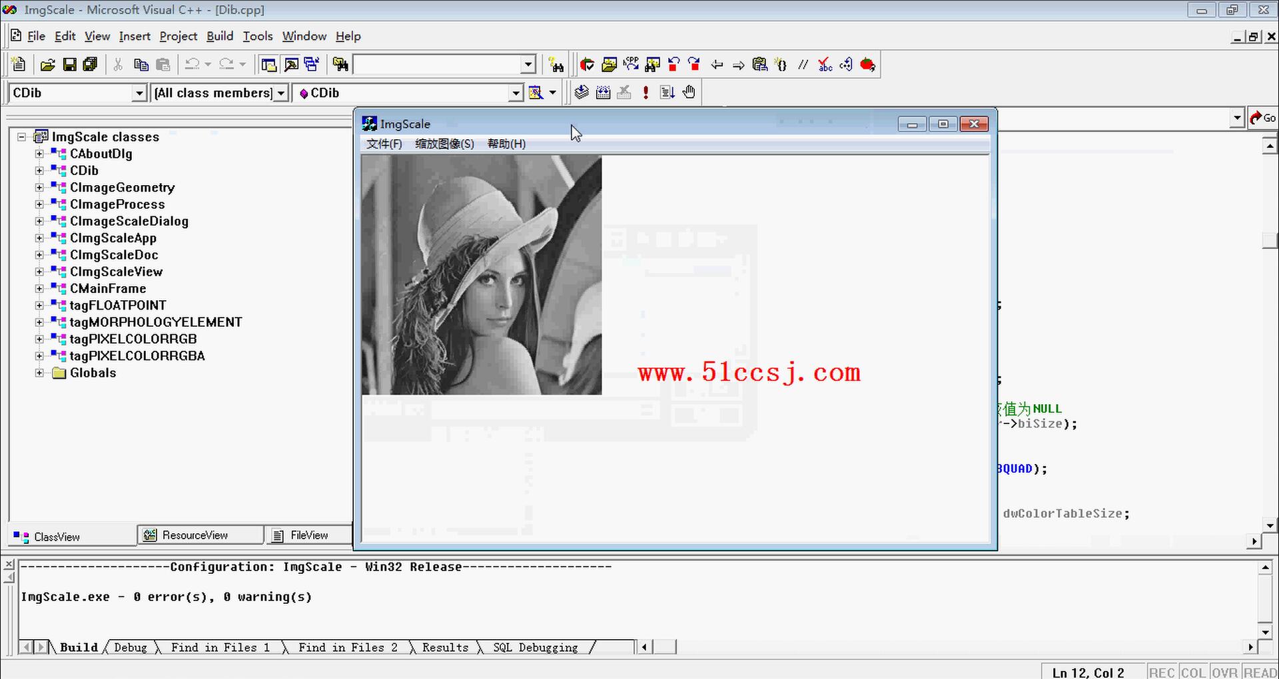The height and width of the screenshot is (679, 1279).
Task: Click the comment slashes toolbar icon
Action: click(803, 65)
